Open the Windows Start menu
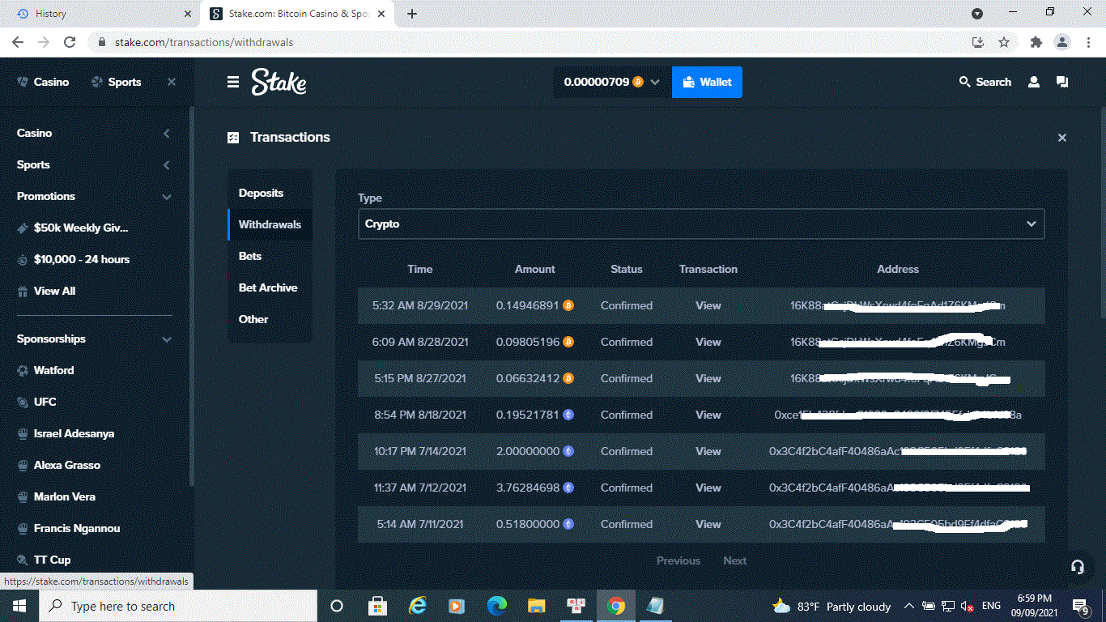1106x622 pixels. [19, 606]
